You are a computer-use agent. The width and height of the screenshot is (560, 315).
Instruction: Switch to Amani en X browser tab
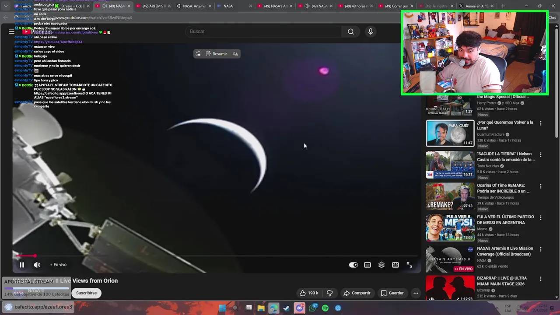coord(476,6)
